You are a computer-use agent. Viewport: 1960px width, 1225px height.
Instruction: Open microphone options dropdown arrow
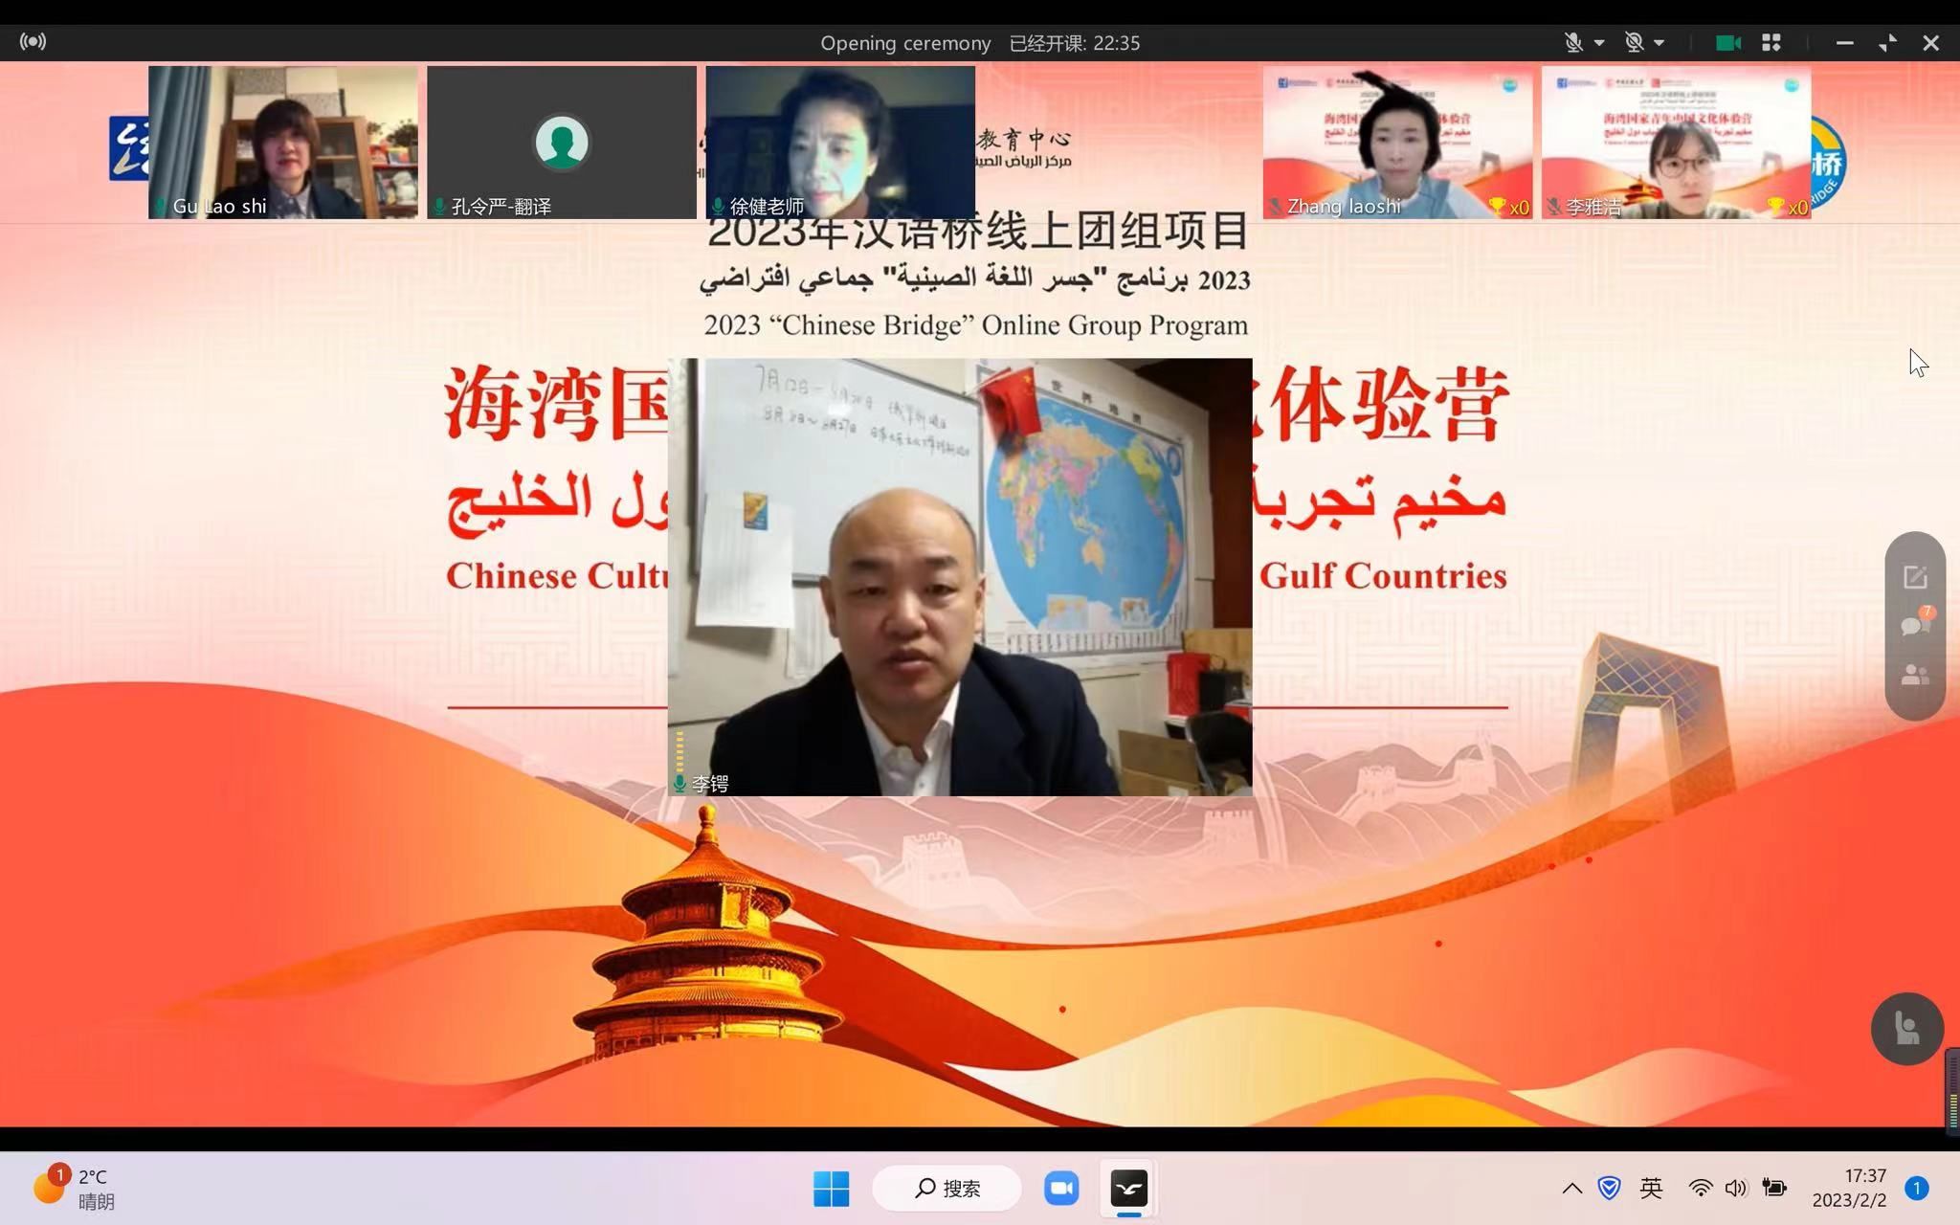point(1599,42)
